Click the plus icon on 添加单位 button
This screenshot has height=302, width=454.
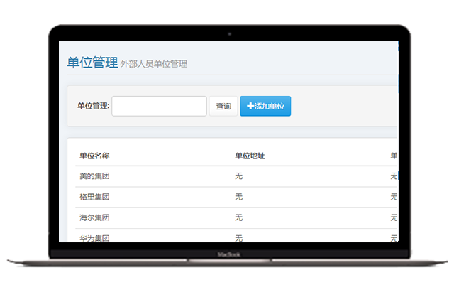pyautogui.click(x=250, y=107)
